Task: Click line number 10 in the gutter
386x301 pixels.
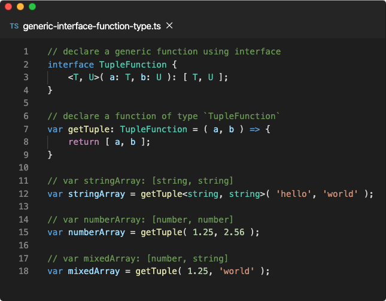Action: pos(23,168)
